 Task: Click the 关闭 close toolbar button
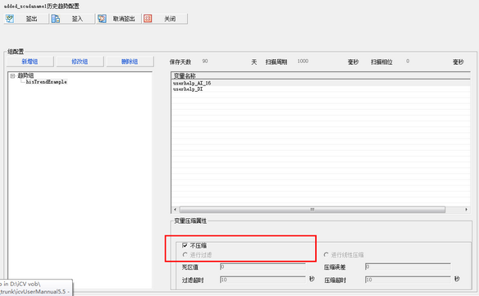(165, 19)
